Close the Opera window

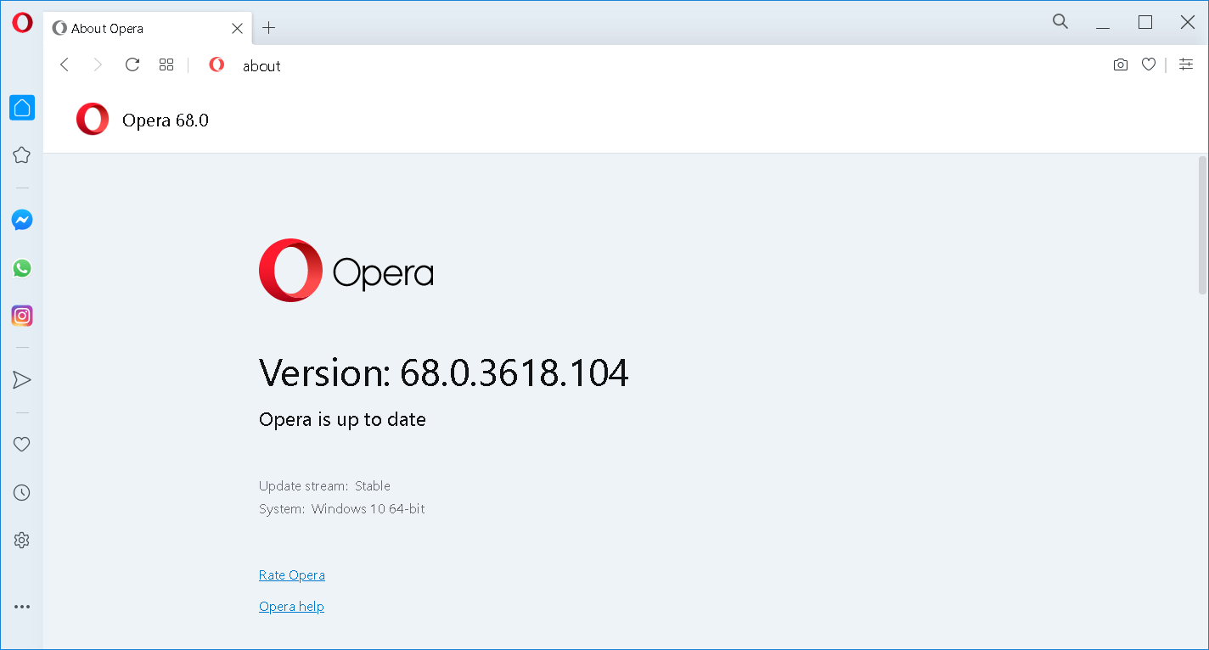tap(1188, 23)
